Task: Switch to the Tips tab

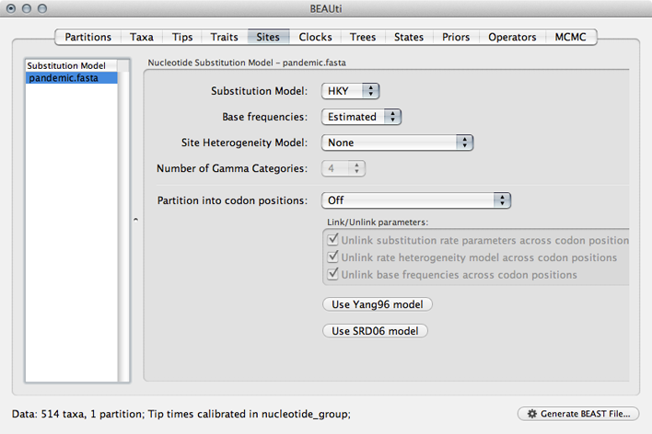Action: tap(182, 37)
